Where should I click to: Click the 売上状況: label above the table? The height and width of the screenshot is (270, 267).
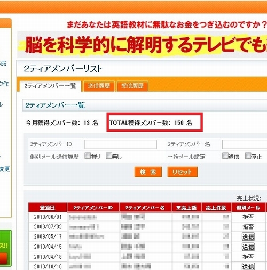pyautogui.click(x=249, y=199)
